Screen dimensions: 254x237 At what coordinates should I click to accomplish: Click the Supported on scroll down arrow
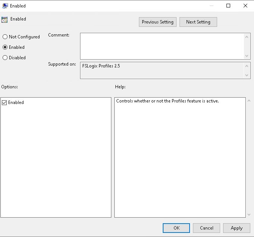[x=247, y=75]
